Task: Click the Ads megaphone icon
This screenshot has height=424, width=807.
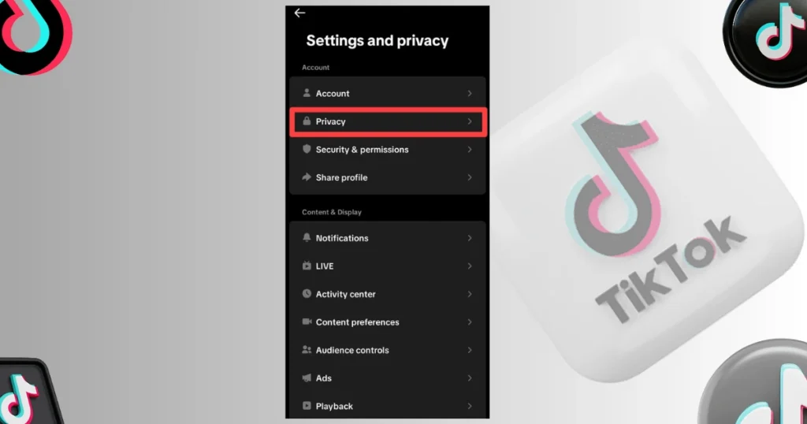Action: tap(307, 378)
